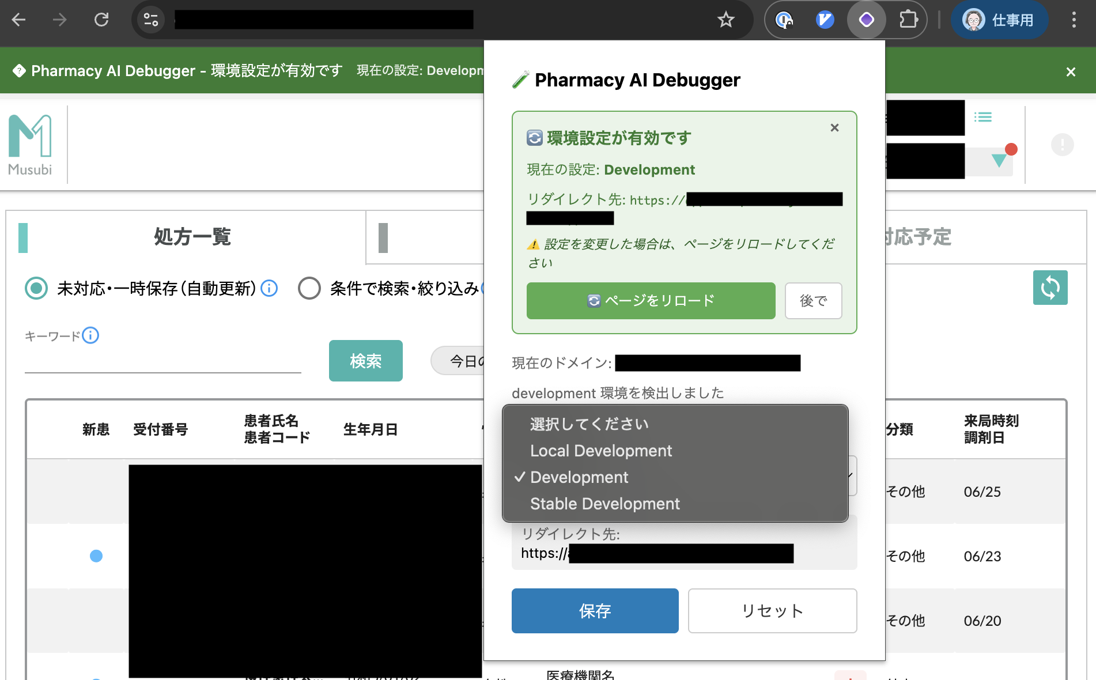Click the 患者氏名 患者コード column header
1096x680 pixels.
click(x=277, y=429)
